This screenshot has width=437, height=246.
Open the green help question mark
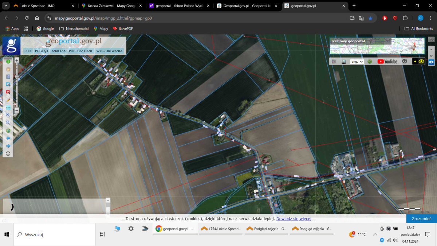pos(369,62)
